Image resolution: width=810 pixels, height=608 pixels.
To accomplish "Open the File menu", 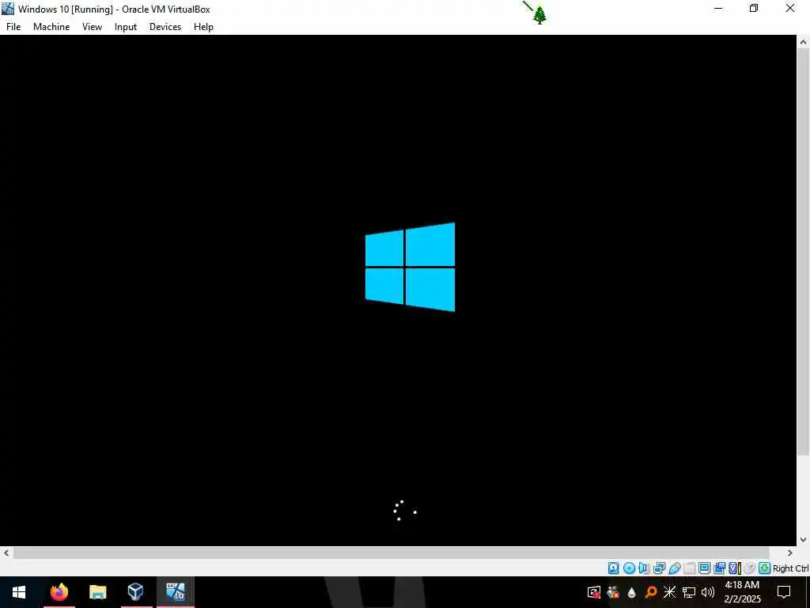I will tap(13, 27).
